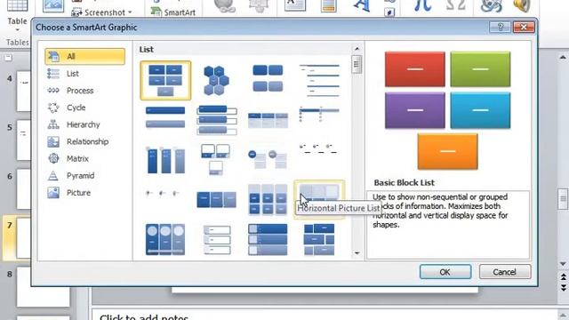
Task: Choose the Grouped List layout with gray columns
Action: [x=268, y=200]
